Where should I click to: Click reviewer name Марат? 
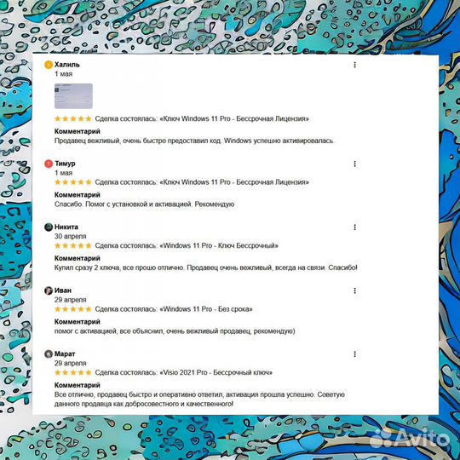(65, 354)
